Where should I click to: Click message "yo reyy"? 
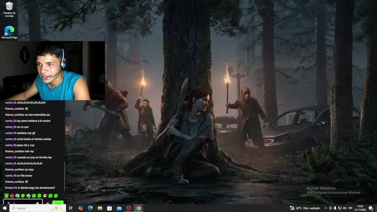click(29, 169)
